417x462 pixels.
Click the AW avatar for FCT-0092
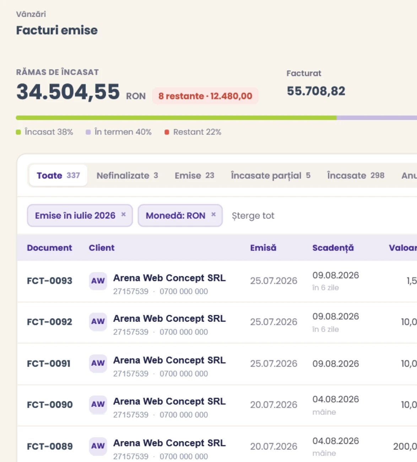98,322
